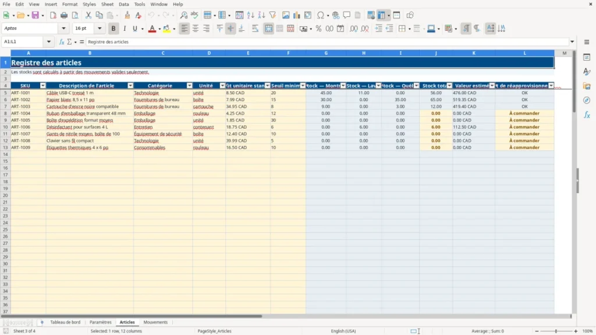Open the Format menu

pos(70,4)
